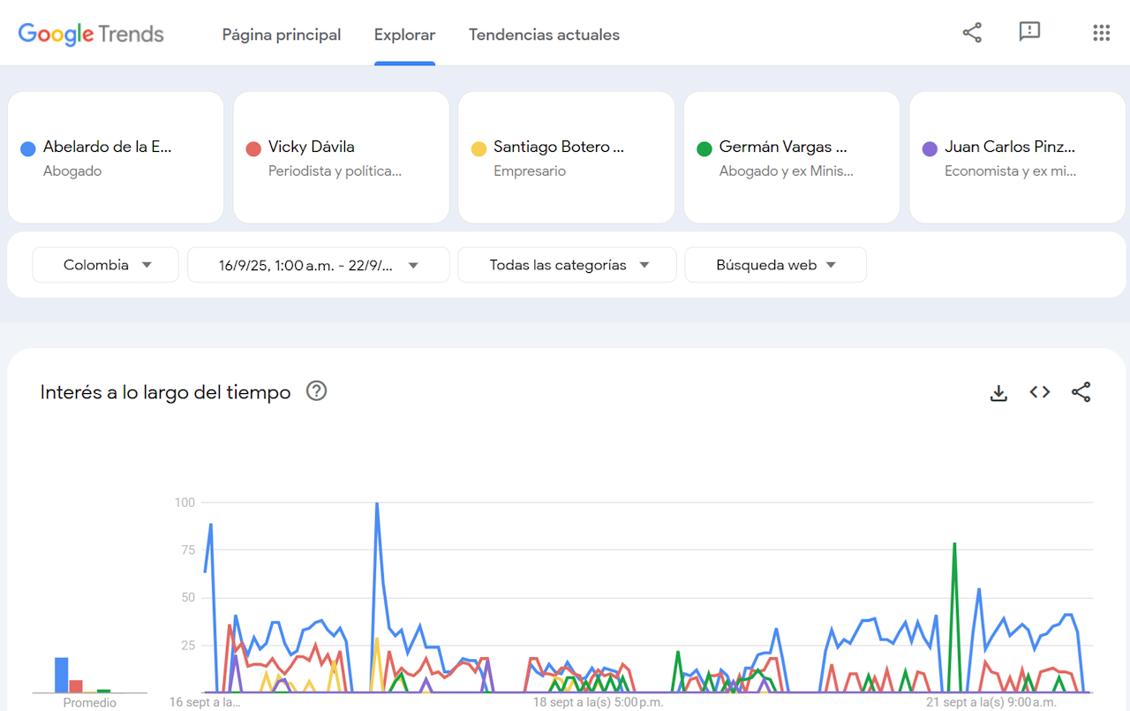The height and width of the screenshot is (711, 1130).
Task: Click the blue Promedio average bar
Action: coord(62,675)
